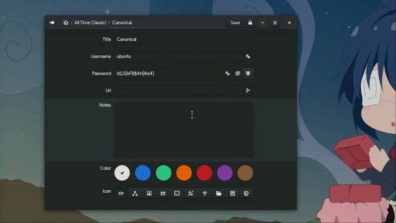396x223 pixels.
Task: Copy the password to clipboard
Action: click(x=228, y=73)
